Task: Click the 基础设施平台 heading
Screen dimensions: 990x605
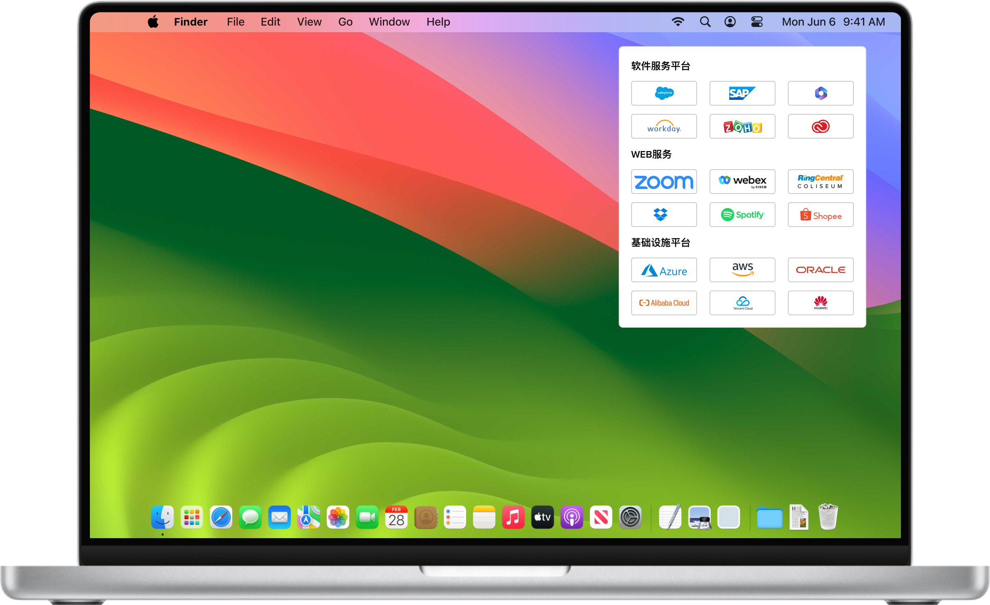Action: point(660,243)
